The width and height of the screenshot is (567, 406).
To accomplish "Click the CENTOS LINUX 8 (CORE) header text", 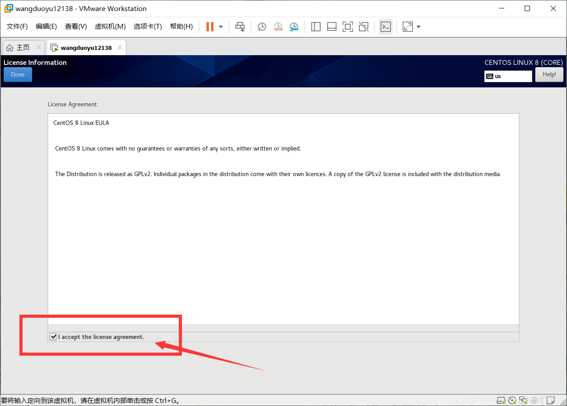I will [x=524, y=63].
